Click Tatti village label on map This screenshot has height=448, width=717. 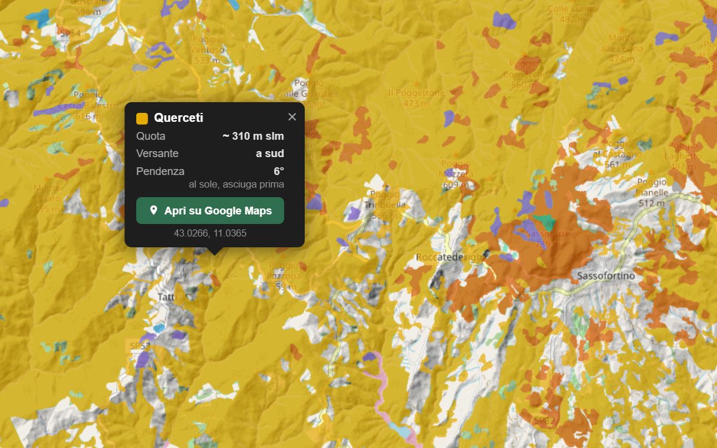(166, 296)
